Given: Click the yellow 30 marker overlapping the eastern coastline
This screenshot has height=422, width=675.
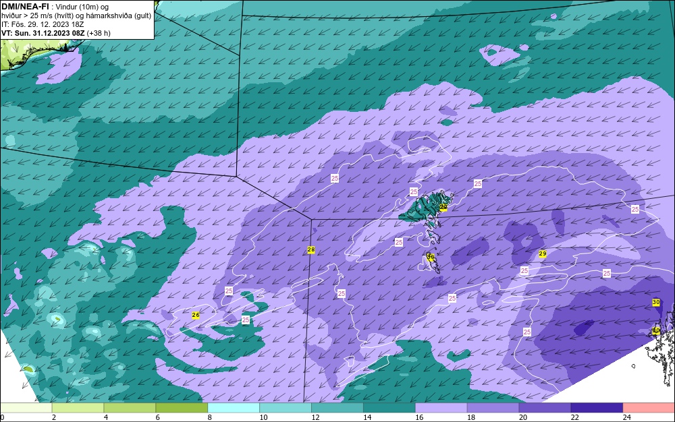Looking at the screenshot, I should [x=656, y=330].
